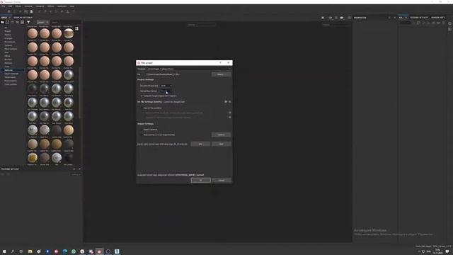Open the File menu

(3, 6)
